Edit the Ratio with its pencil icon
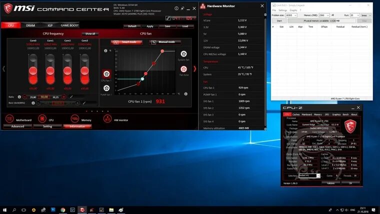The image size is (380, 214). [x=71, y=96]
